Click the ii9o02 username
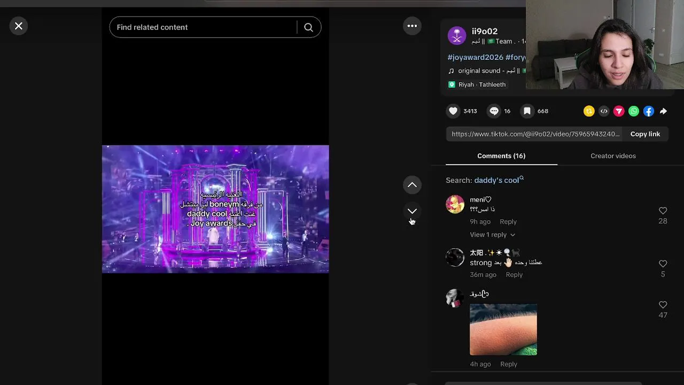The height and width of the screenshot is (385, 684). (x=485, y=31)
